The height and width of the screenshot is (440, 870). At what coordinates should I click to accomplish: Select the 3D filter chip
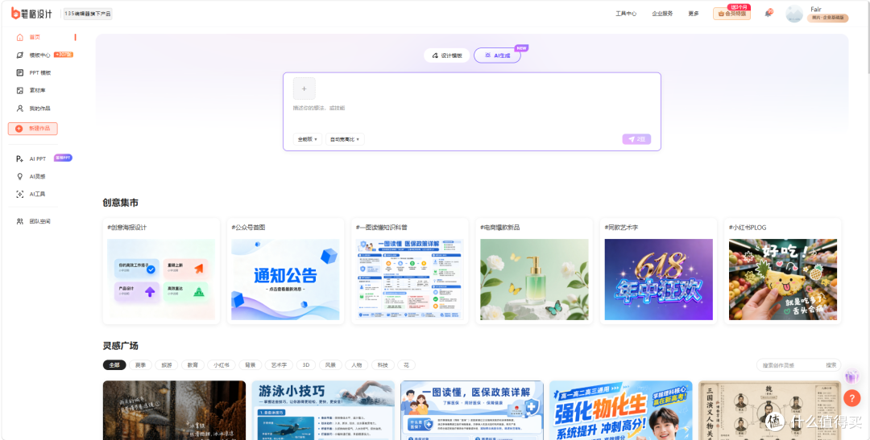coord(306,365)
